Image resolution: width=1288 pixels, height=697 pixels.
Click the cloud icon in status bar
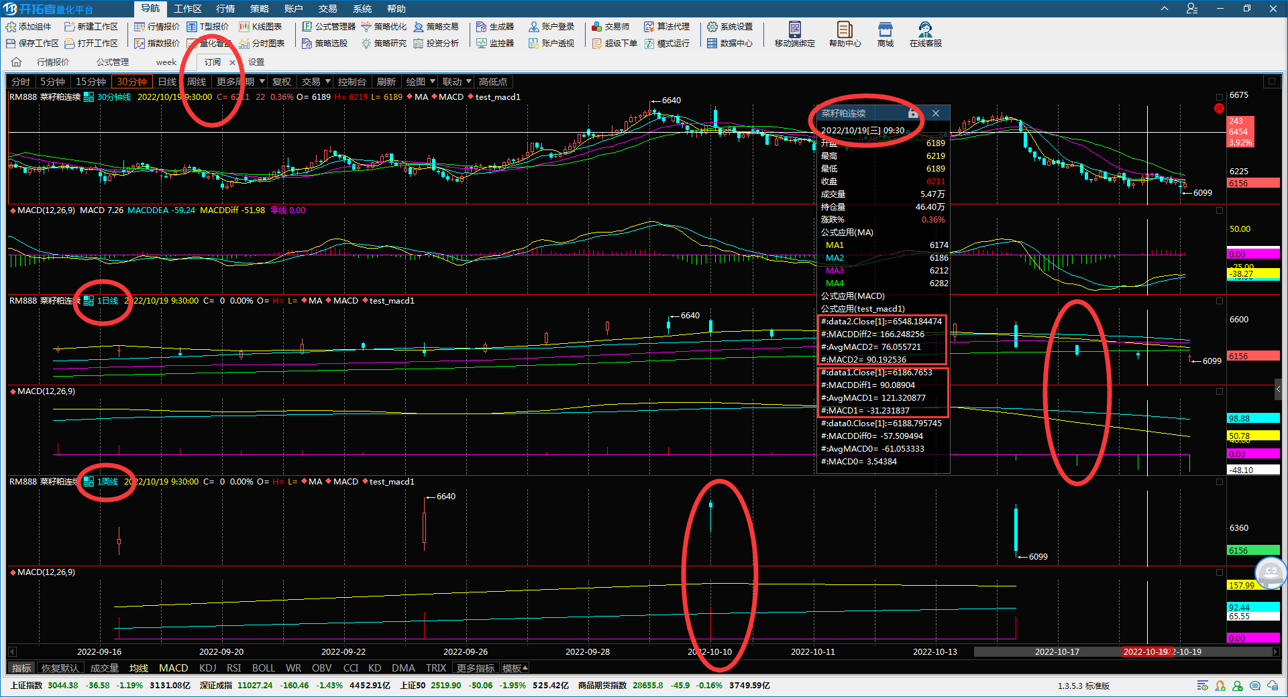[1273, 686]
